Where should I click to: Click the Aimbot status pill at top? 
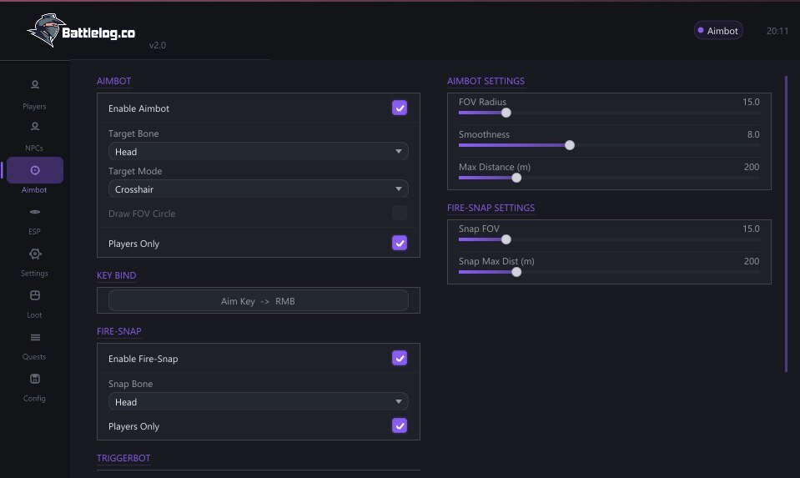(x=718, y=31)
